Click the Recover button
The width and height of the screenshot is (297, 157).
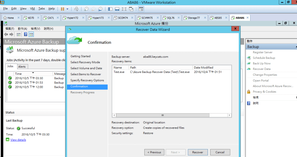pyautogui.click(x=198, y=152)
